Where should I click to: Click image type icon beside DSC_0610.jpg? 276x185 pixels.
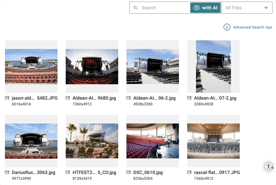pos(128,172)
